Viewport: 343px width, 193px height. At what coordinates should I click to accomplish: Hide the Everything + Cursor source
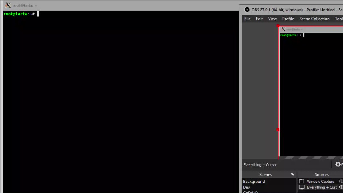(x=341, y=187)
